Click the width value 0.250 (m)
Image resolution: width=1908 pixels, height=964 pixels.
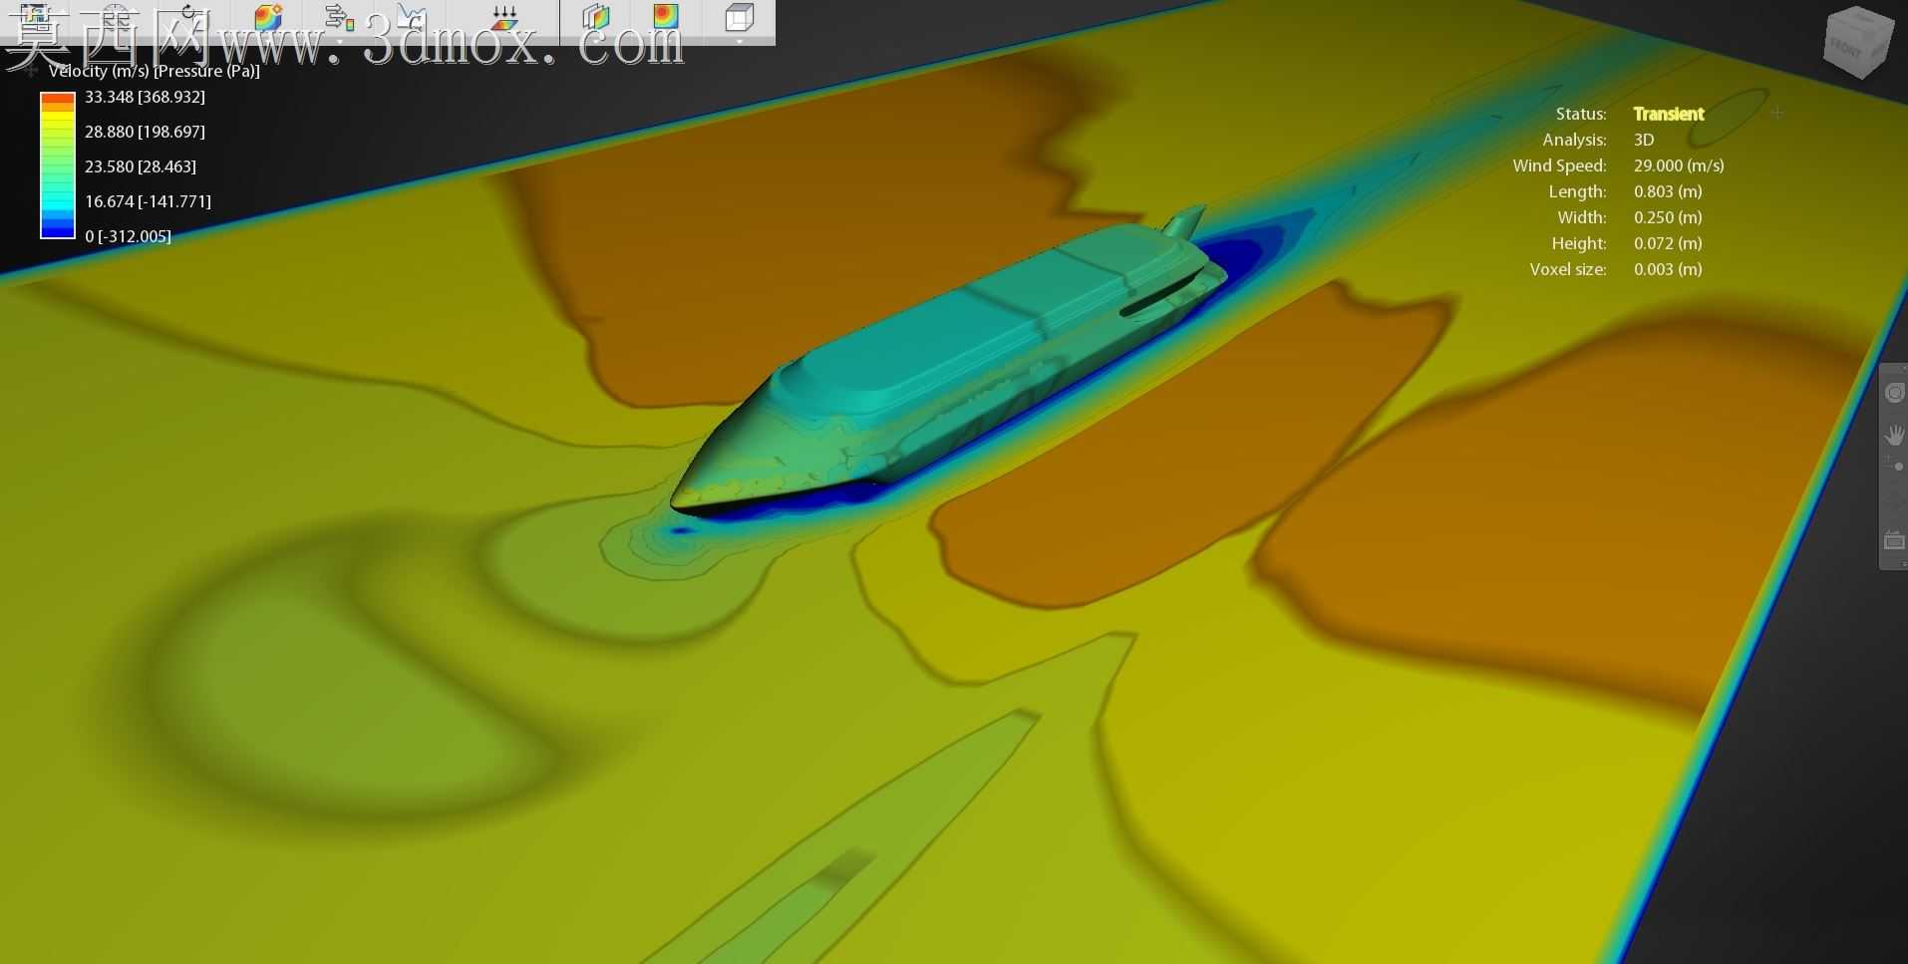[1668, 217]
